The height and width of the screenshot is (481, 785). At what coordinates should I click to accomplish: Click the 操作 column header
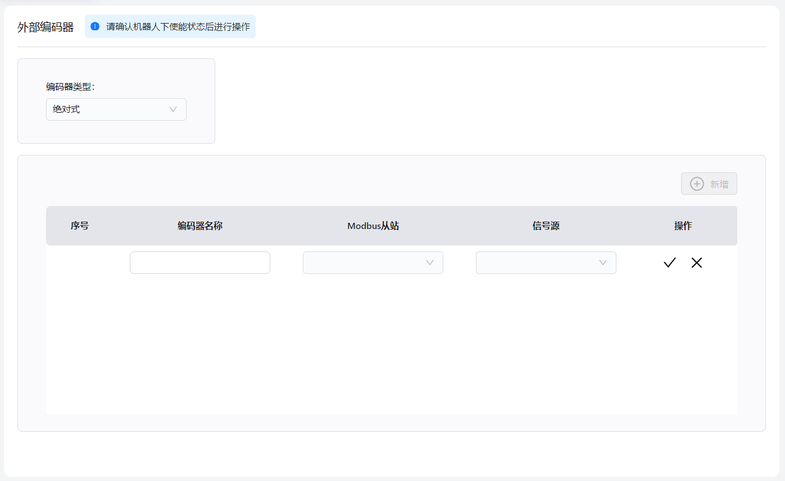[683, 226]
